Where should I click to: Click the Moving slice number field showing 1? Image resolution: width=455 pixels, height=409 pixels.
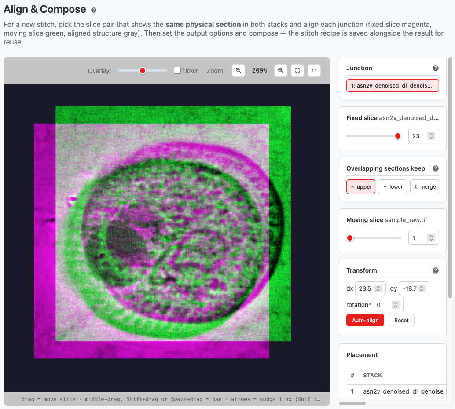pos(423,238)
